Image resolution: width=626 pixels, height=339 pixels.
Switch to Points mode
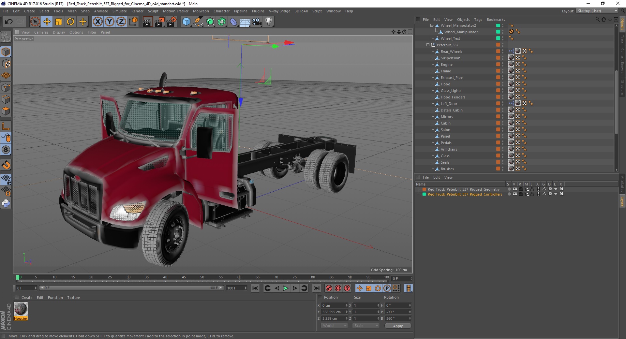pos(6,88)
